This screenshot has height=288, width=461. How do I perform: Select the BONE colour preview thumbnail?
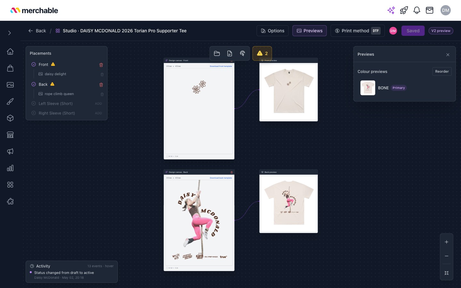click(368, 88)
